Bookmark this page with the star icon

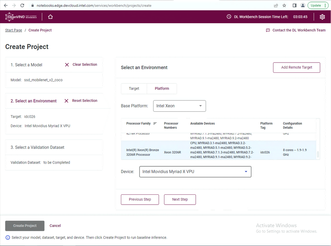(x=284, y=6)
